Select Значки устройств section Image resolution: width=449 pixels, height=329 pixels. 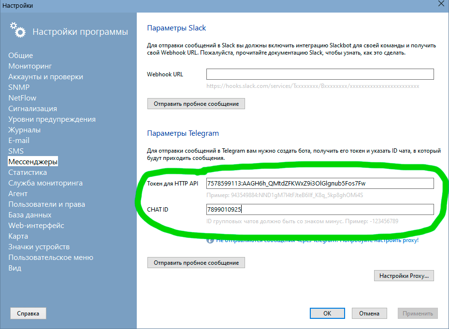[39, 246]
